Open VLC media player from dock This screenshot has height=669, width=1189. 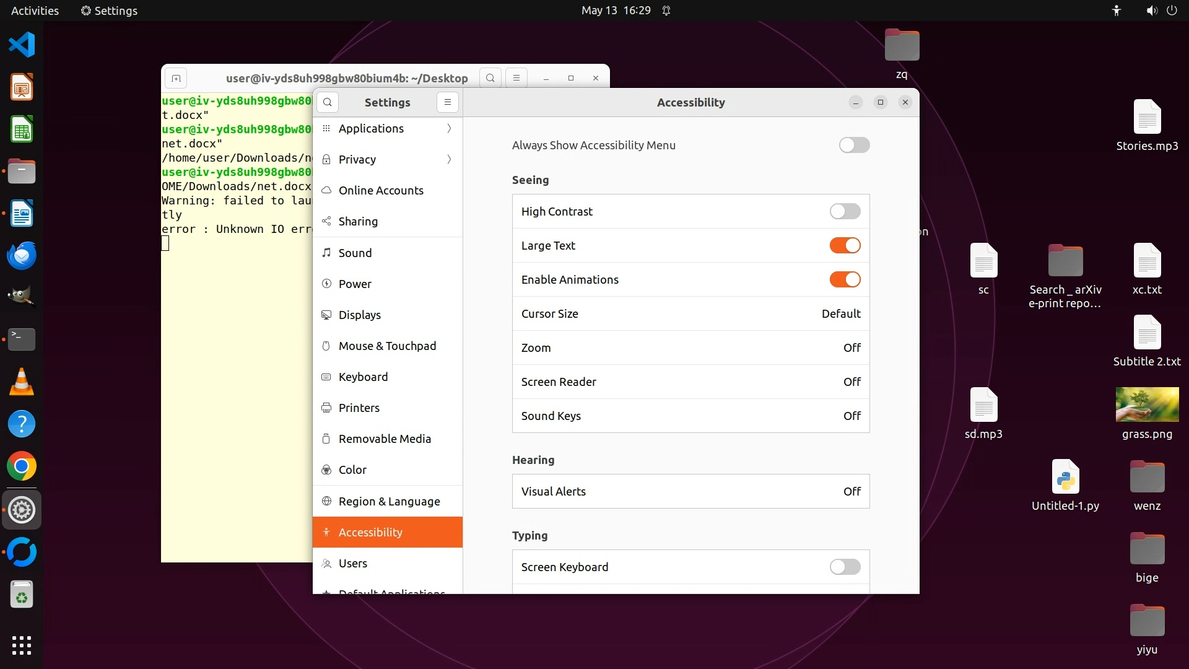click(22, 382)
